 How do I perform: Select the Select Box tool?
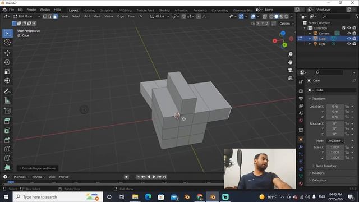coord(7,34)
